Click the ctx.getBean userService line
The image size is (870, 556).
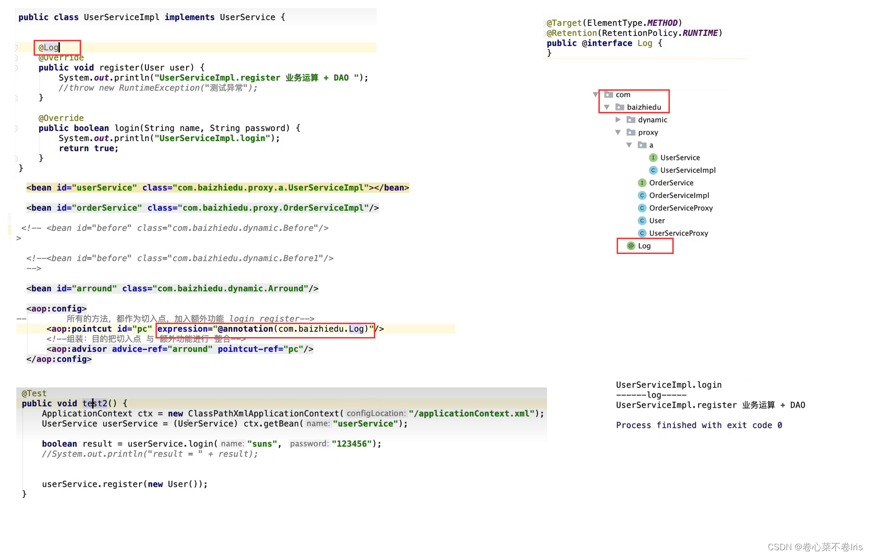point(225,423)
